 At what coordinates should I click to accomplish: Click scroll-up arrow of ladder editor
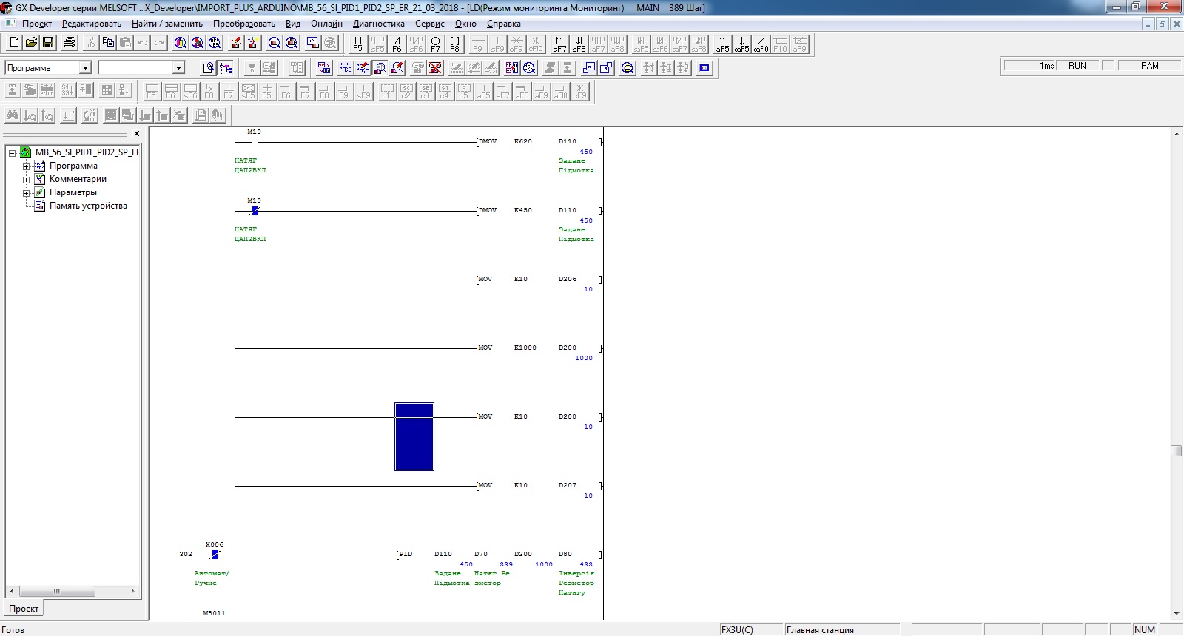(1176, 133)
